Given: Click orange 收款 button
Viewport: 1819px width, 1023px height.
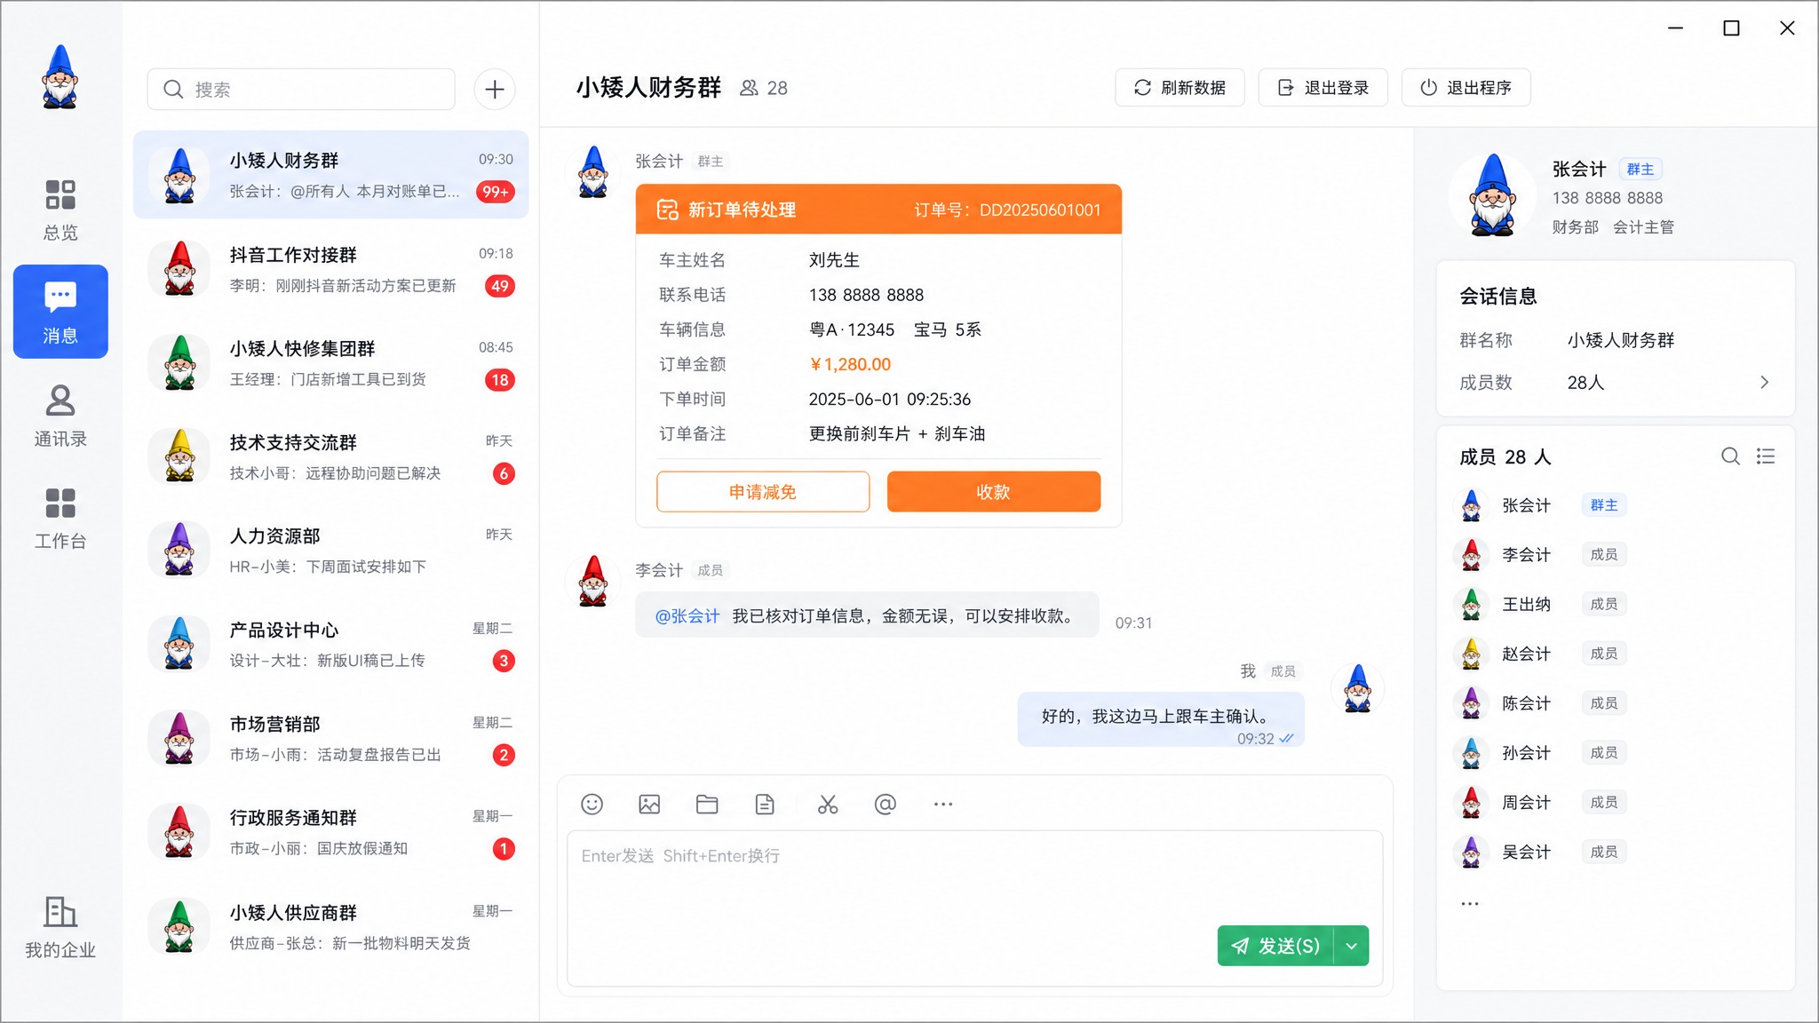Looking at the screenshot, I should click(x=993, y=492).
